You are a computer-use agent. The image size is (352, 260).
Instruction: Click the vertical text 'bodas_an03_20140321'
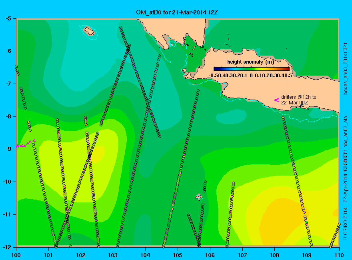point(346,68)
